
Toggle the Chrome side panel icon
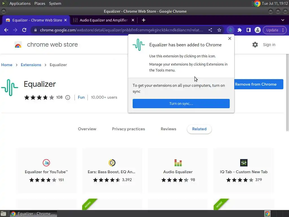pyautogui.click(x=248, y=30)
